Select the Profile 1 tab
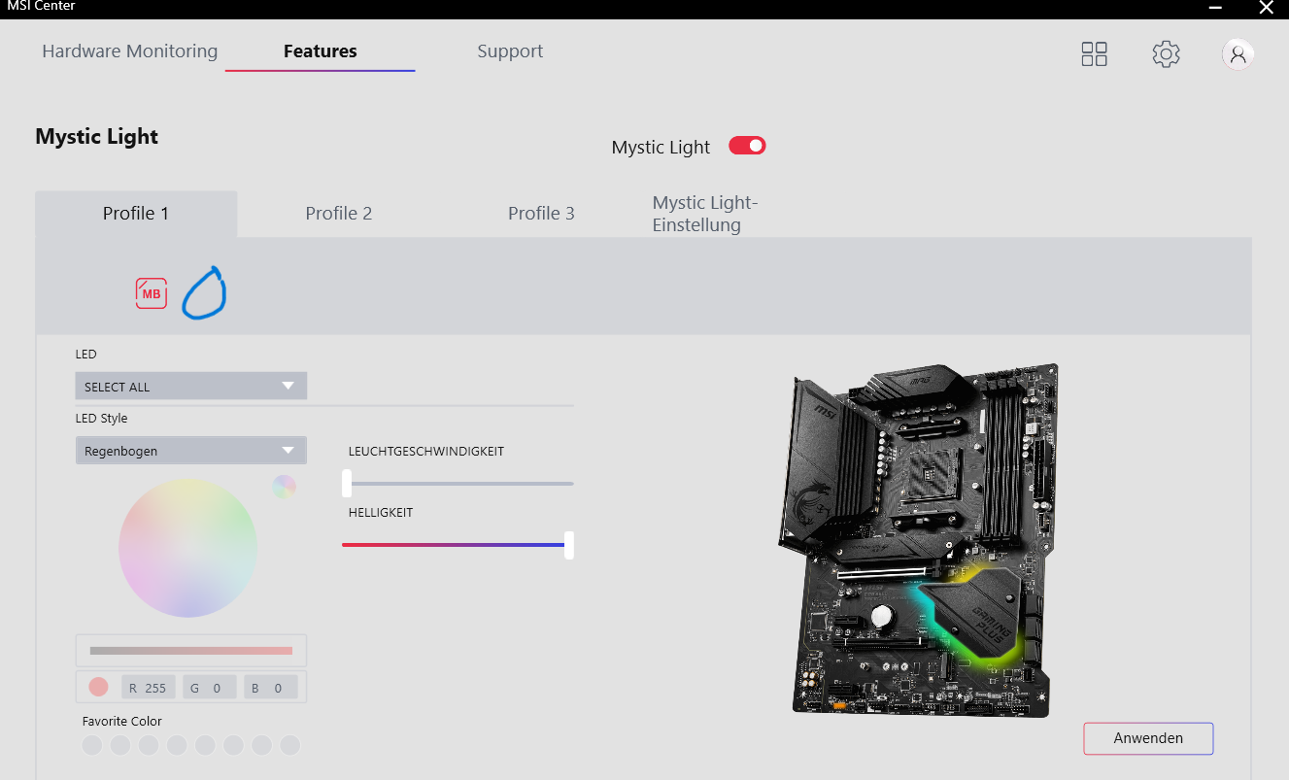The image size is (1289, 780). (136, 214)
